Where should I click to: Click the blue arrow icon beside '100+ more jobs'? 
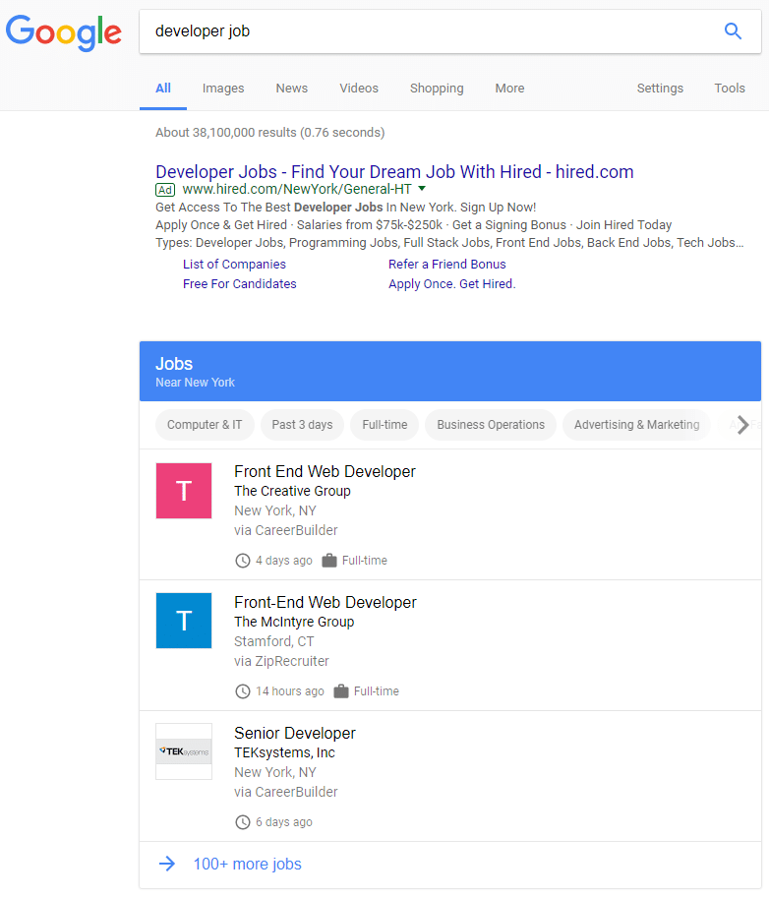[x=167, y=864]
